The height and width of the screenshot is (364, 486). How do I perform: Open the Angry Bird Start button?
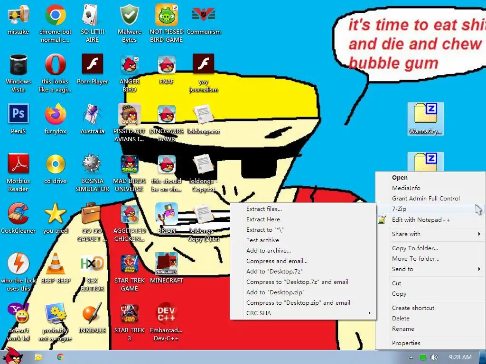pyautogui.click(x=12, y=356)
